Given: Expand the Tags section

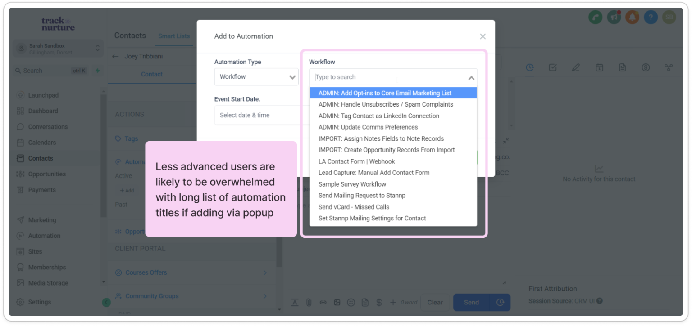Looking at the screenshot, I should [131, 139].
